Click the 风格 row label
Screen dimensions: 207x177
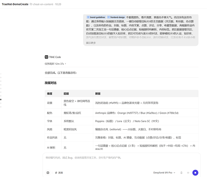coord(50,129)
